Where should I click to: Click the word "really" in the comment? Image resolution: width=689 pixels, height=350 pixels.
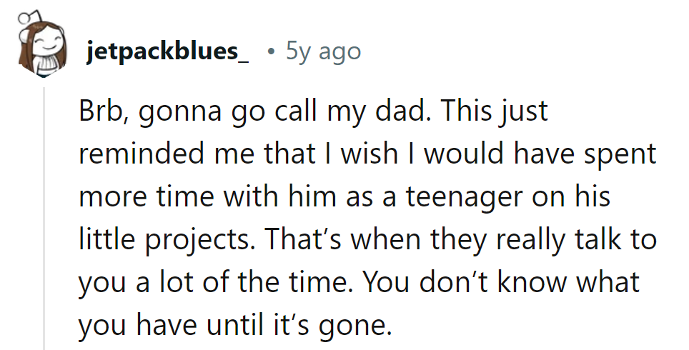point(520,241)
